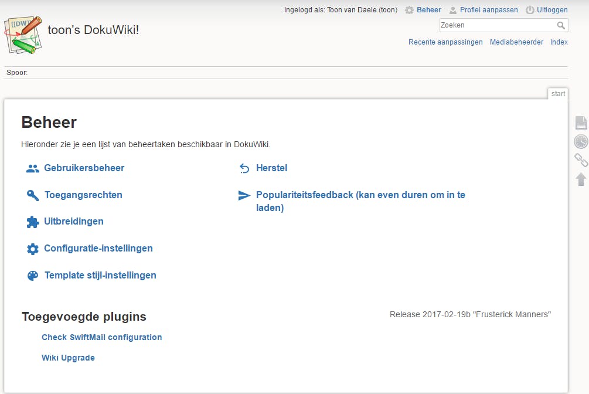Open the Wiki Upgrade plugin link

[68, 358]
